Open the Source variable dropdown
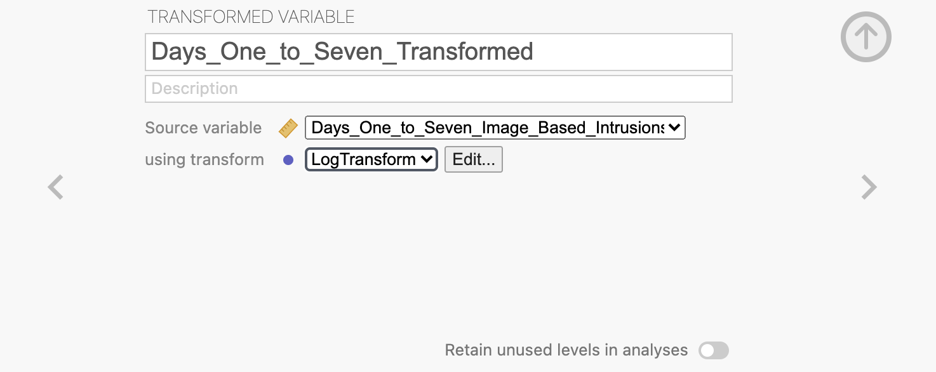936x372 pixels. pos(495,128)
